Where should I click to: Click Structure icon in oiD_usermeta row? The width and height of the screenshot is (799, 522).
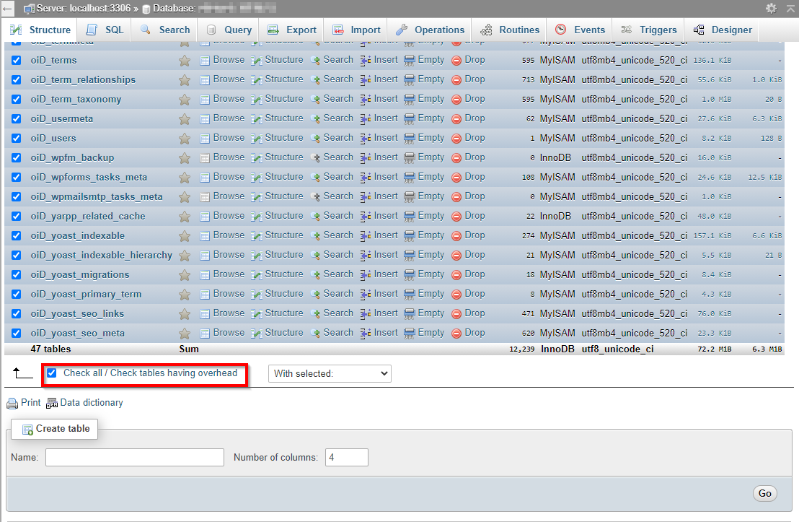coord(257,119)
